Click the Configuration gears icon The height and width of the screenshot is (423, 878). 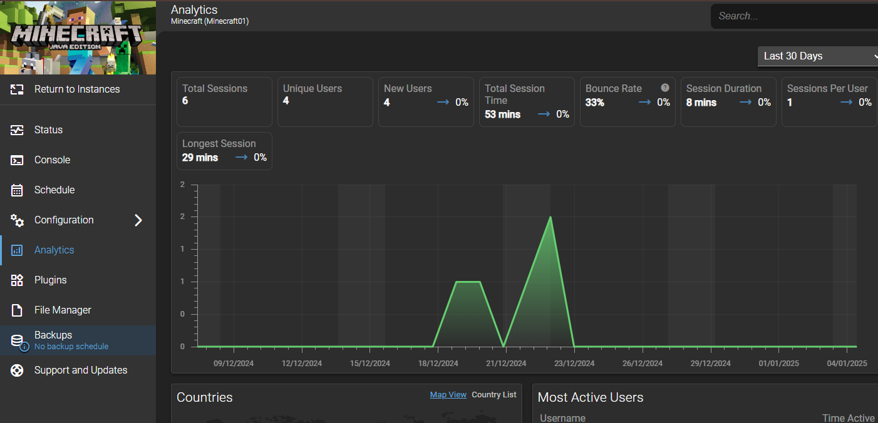pos(17,220)
